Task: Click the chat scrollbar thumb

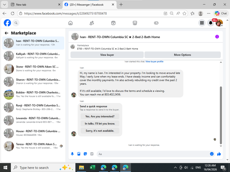Action: pyautogui.click(x=221, y=115)
